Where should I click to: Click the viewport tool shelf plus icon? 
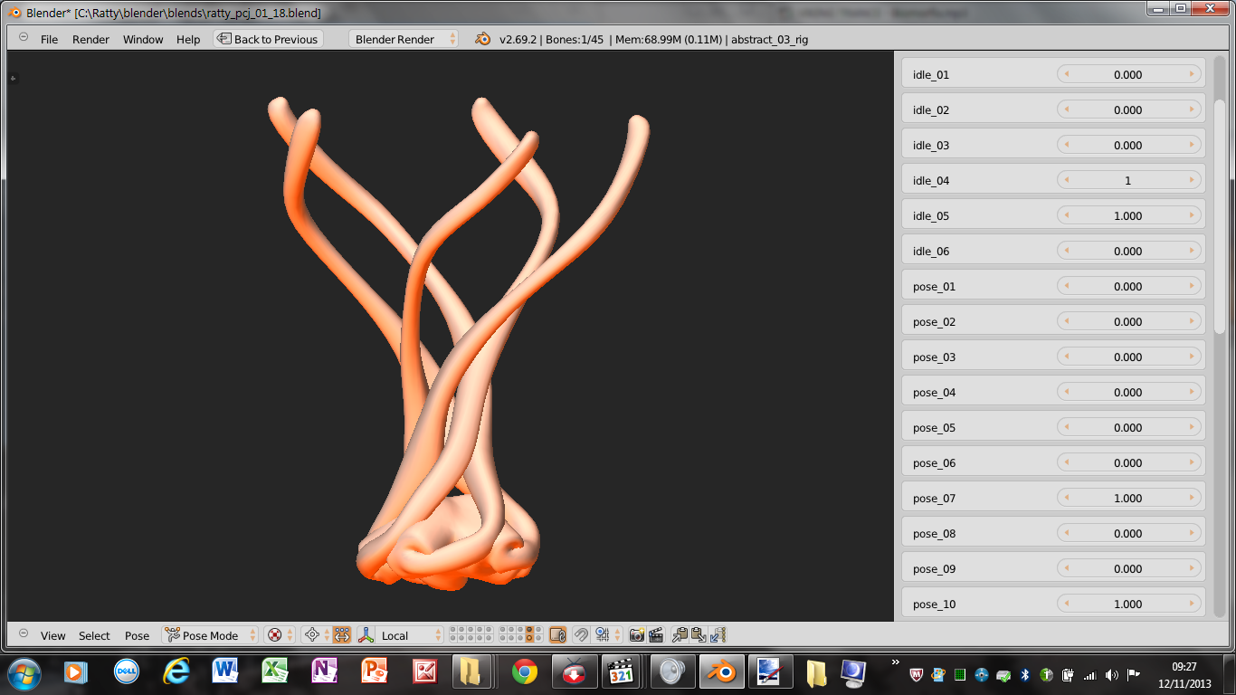[x=13, y=79]
